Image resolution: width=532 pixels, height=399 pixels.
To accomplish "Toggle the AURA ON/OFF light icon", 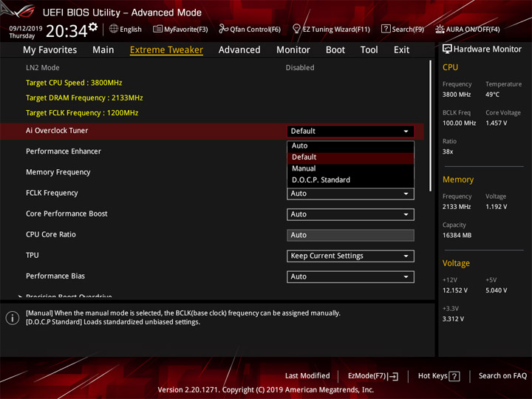I will [440, 29].
